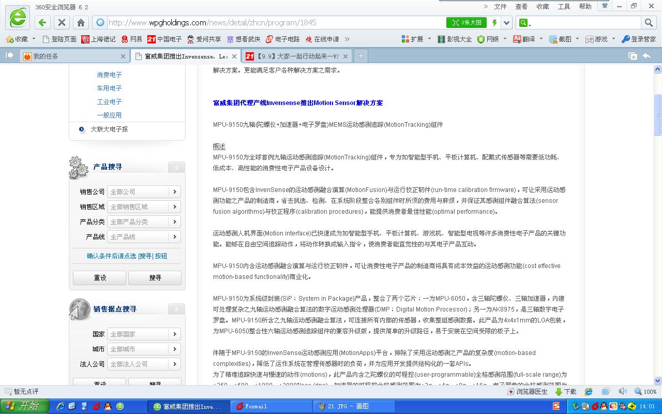Open the 一般应用 sidebar link
This screenshot has width=662, height=414.
tap(109, 115)
